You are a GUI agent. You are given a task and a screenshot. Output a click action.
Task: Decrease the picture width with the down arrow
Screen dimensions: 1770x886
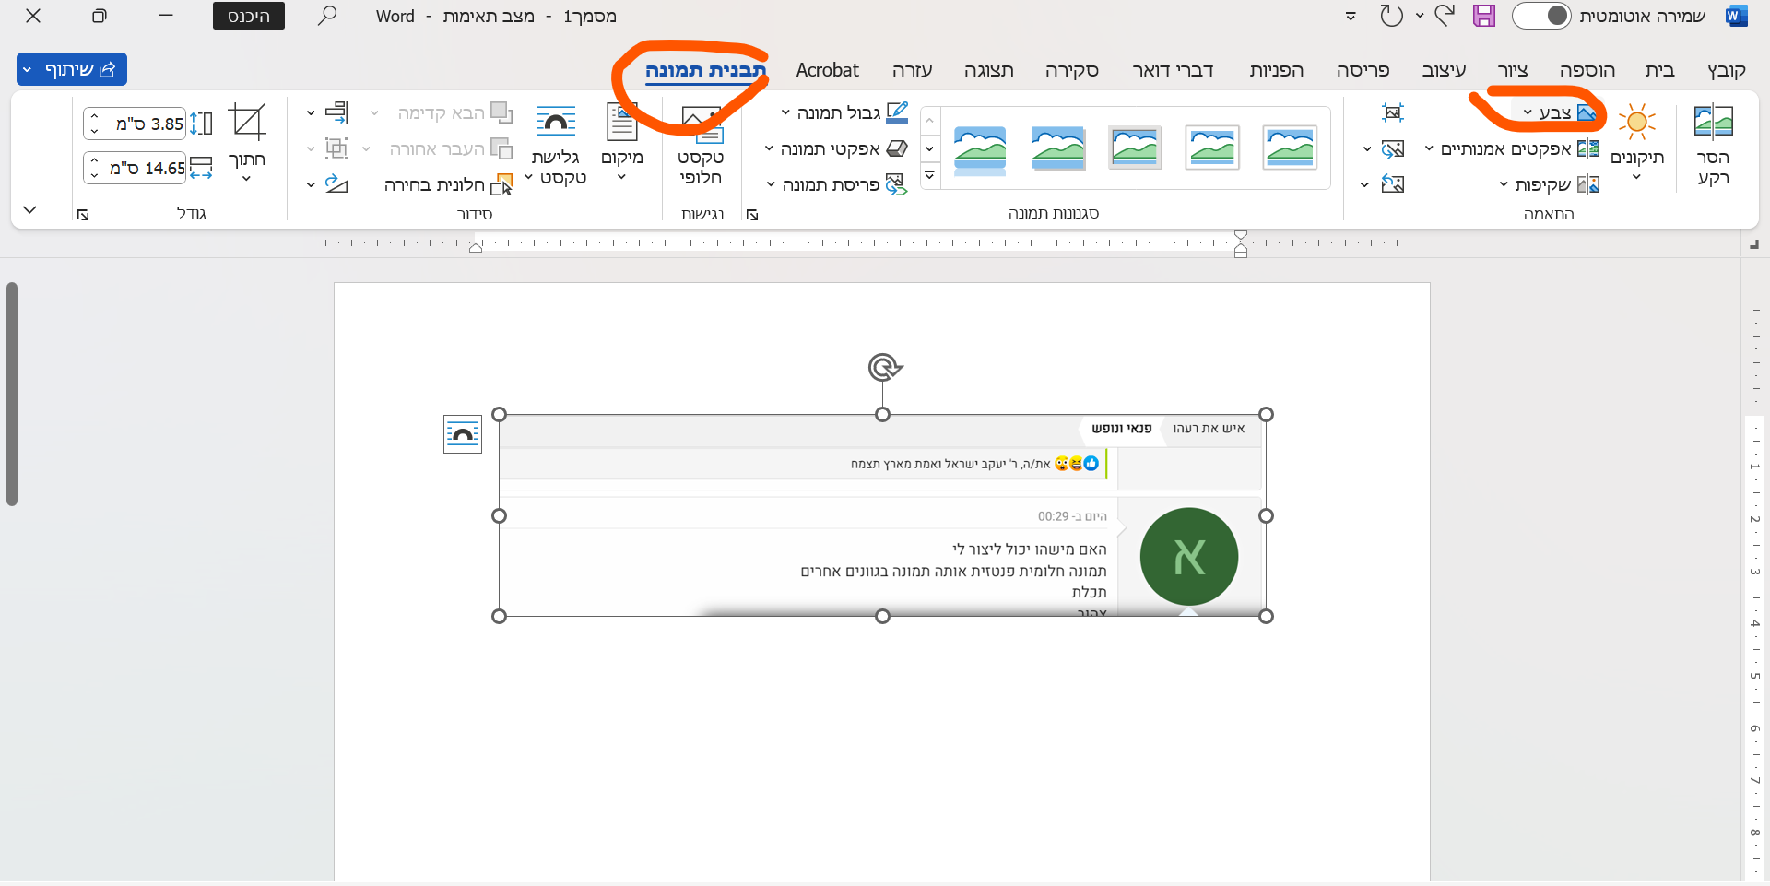94,175
